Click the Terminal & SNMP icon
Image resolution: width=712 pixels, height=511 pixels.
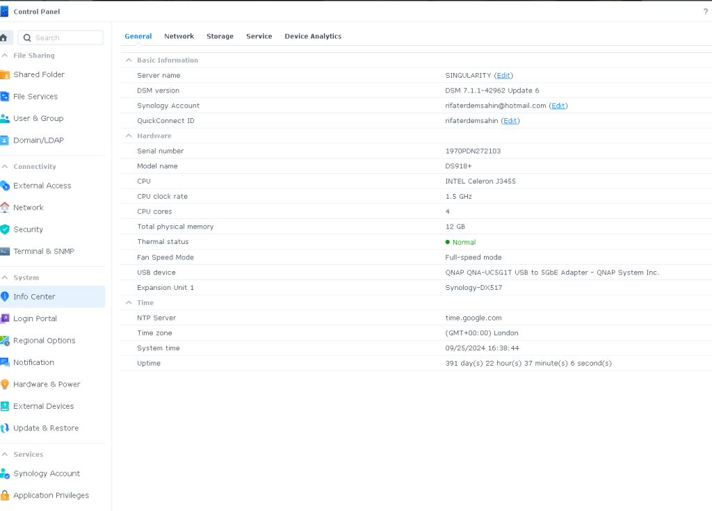click(5, 251)
